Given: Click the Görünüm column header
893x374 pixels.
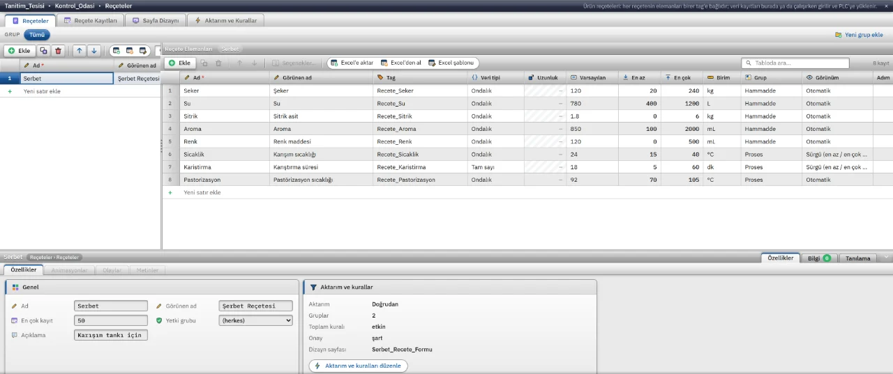Looking at the screenshot, I should (837, 77).
